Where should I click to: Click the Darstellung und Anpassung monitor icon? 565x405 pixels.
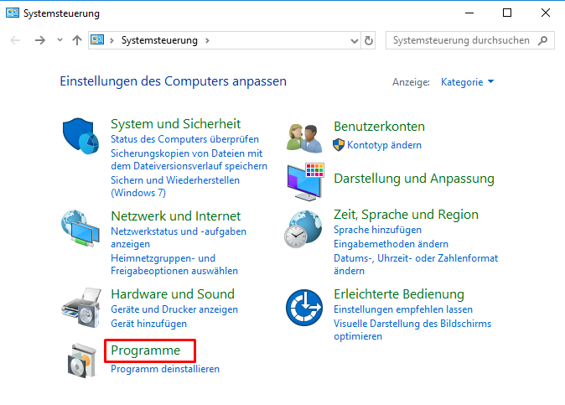[x=306, y=182]
